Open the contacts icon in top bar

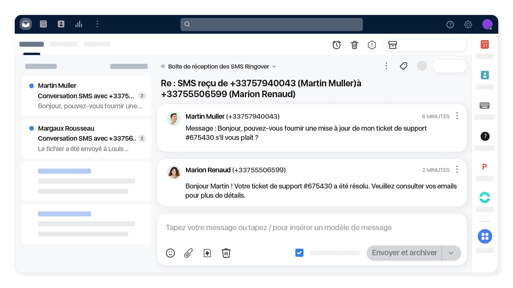pyautogui.click(x=61, y=24)
